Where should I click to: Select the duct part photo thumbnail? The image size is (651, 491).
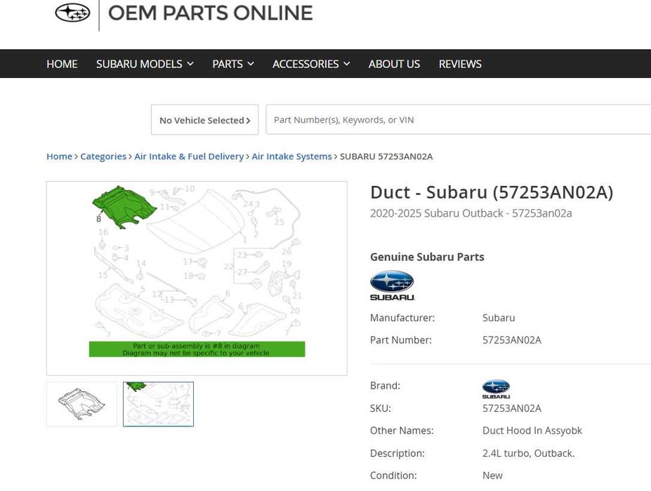pyautogui.click(x=81, y=404)
